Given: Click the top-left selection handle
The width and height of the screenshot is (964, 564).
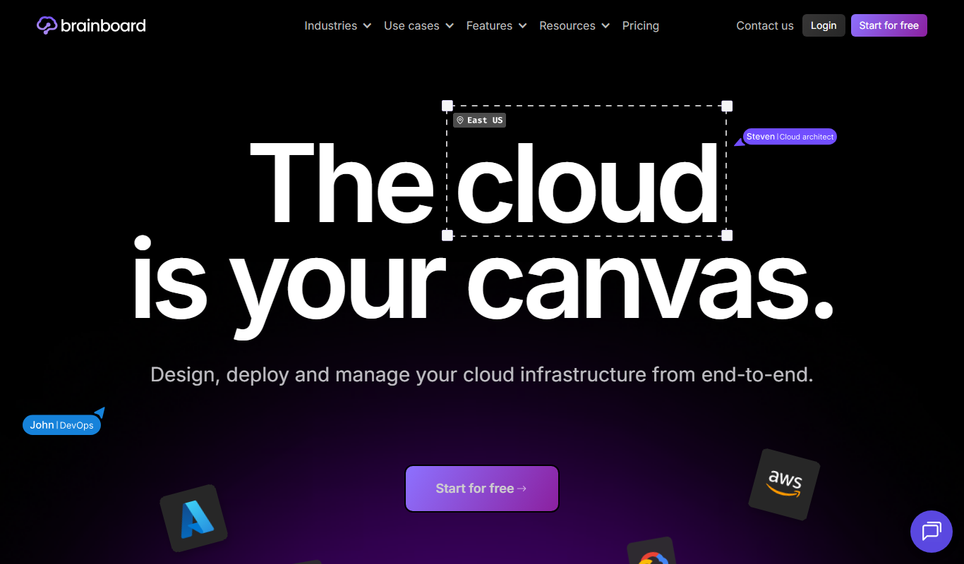Looking at the screenshot, I should tap(447, 106).
